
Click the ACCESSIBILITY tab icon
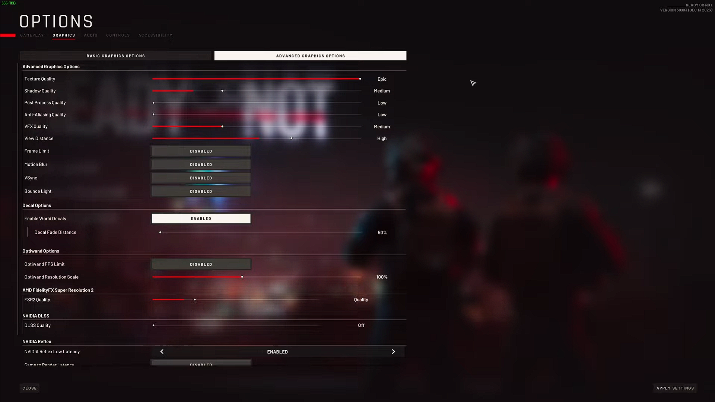click(x=156, y=35)
